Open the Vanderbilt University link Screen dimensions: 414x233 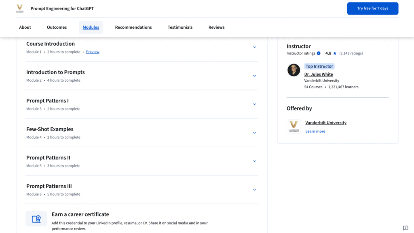(x=326, y=123)
